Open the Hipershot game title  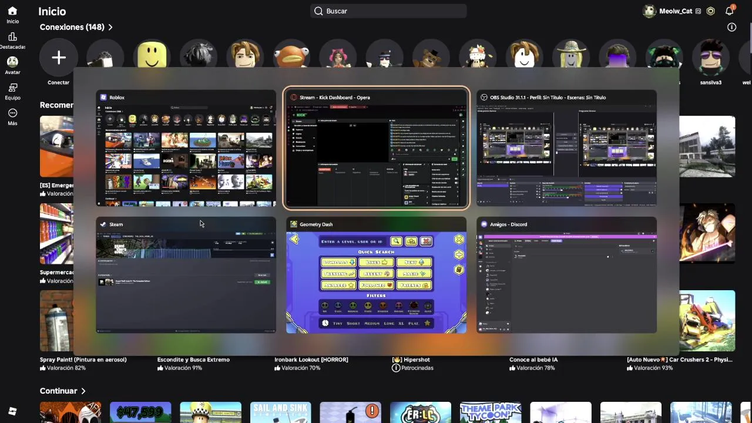click(x=411, y=360)
